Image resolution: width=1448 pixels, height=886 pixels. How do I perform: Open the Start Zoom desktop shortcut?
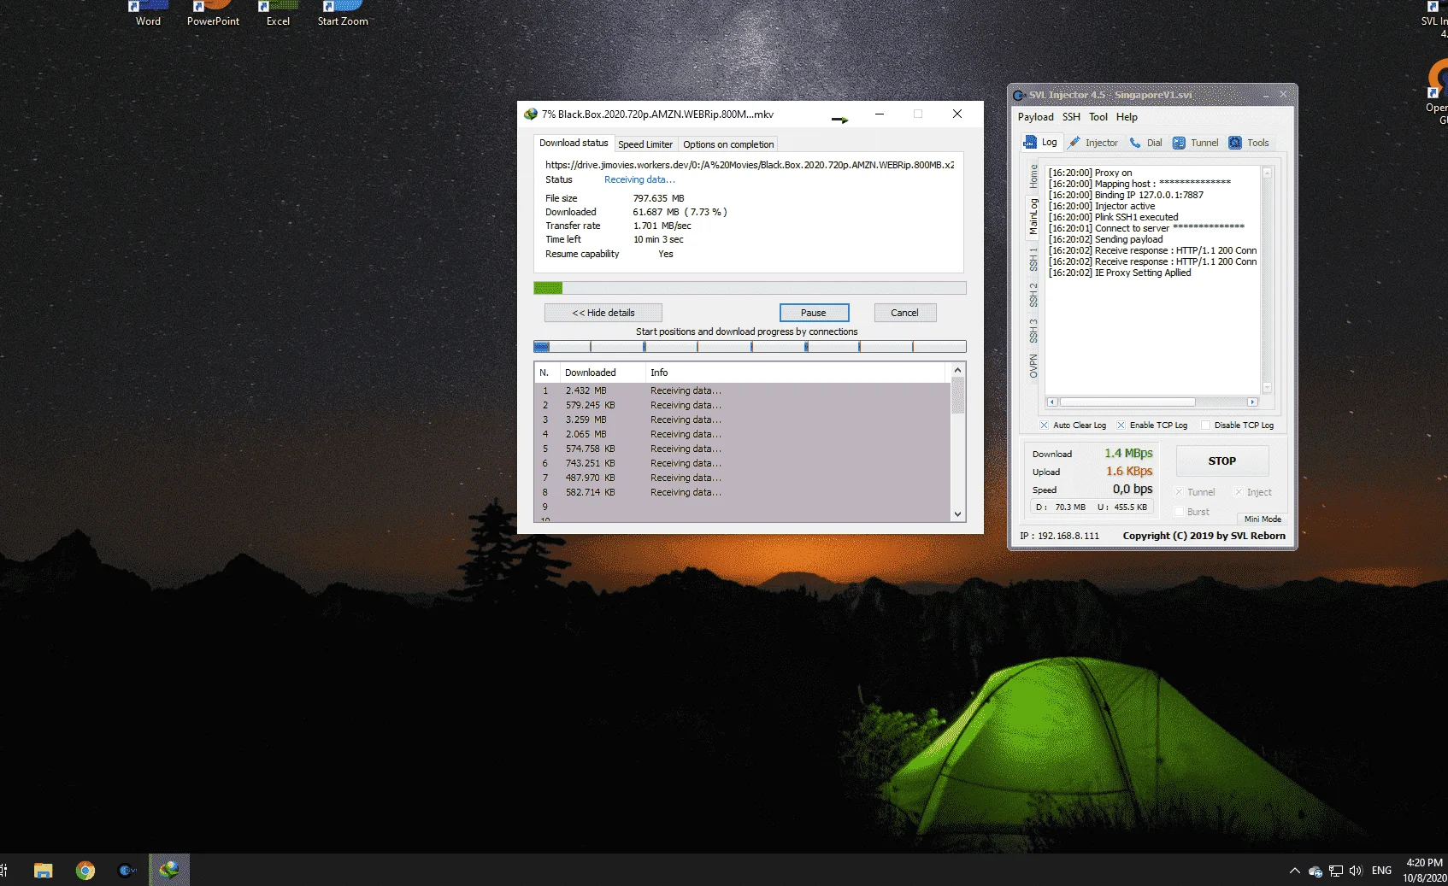pyautogui.click(x=343, y=15)
